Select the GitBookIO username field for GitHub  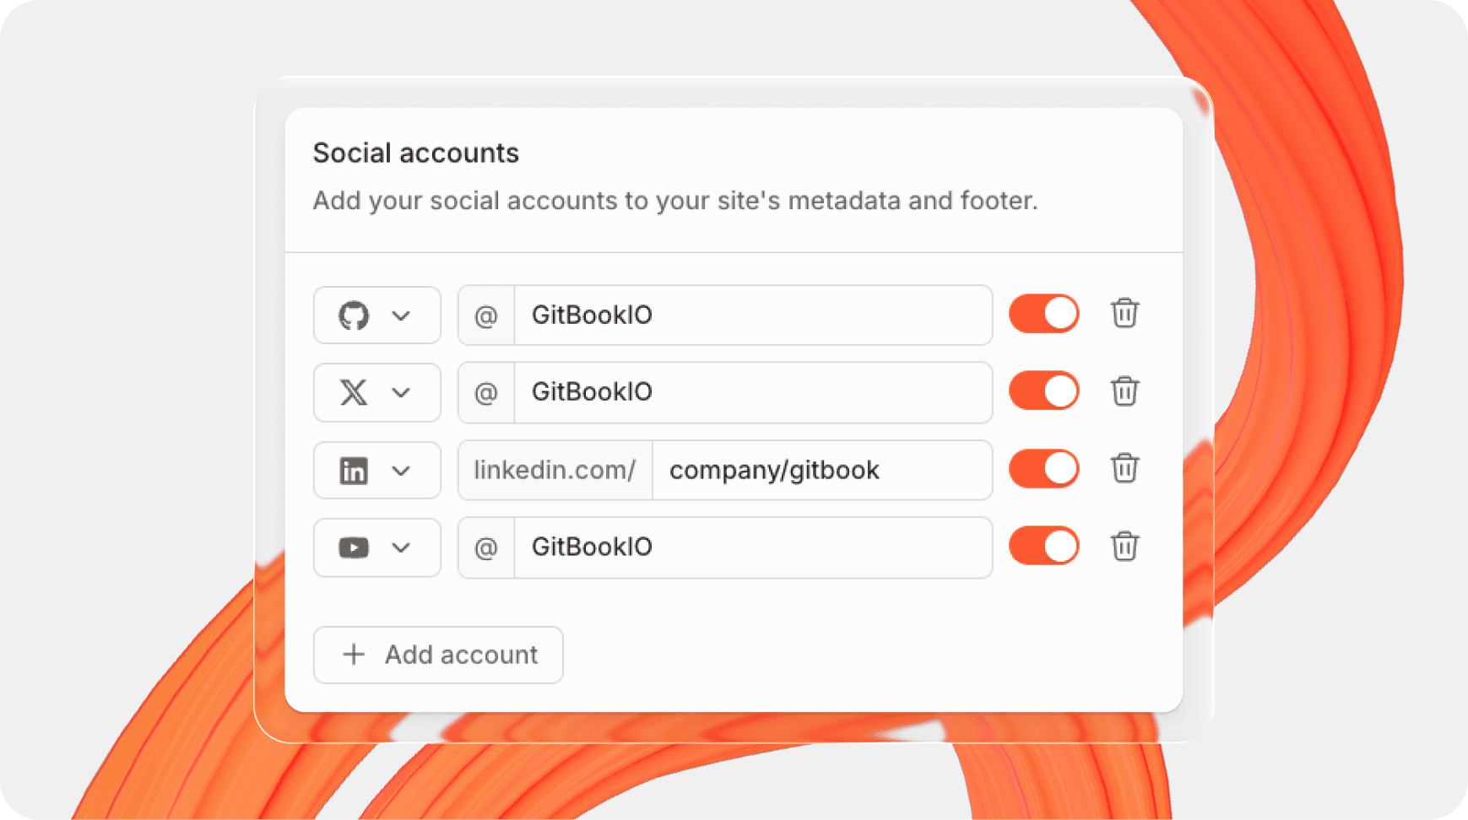[751, 316]
